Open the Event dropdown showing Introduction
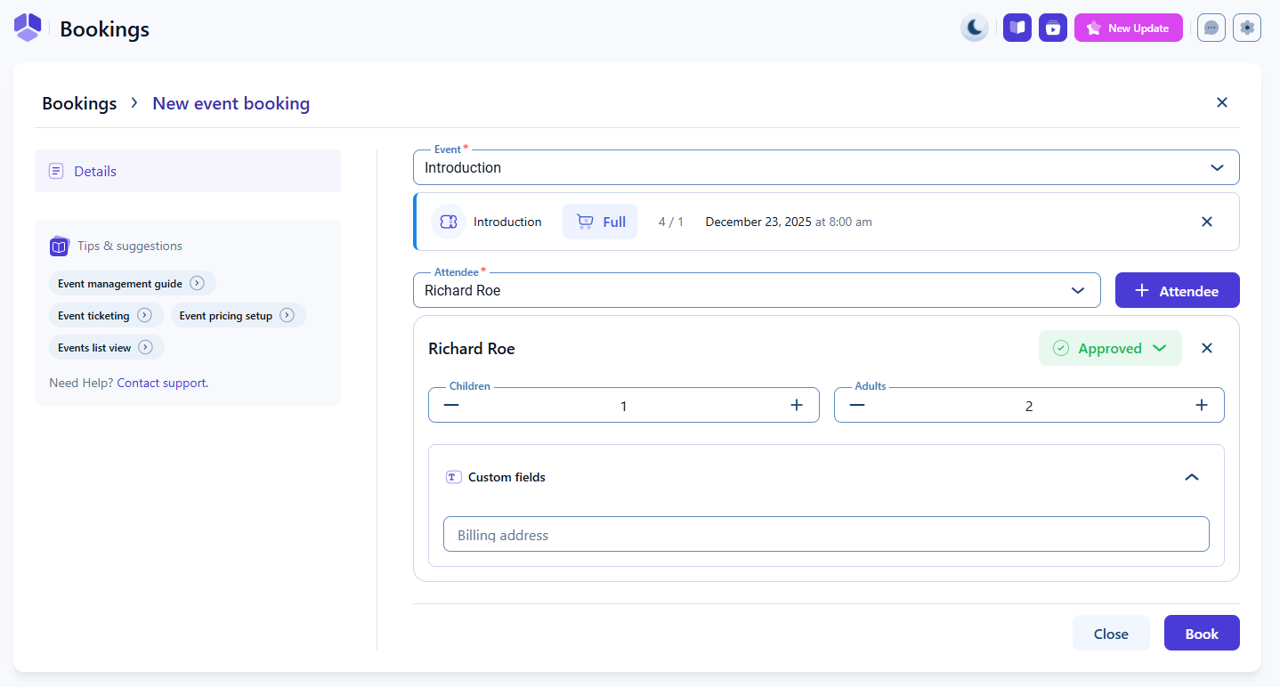1280x687 pixels. 826,167
